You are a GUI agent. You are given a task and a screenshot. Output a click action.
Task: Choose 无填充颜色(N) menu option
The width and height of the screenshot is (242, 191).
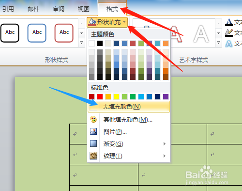[129, 107]
